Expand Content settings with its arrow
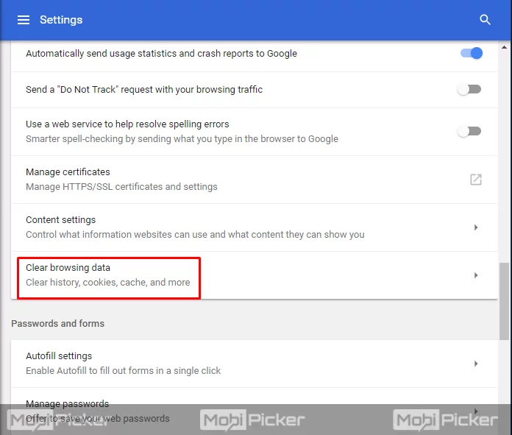 (476, 227)
